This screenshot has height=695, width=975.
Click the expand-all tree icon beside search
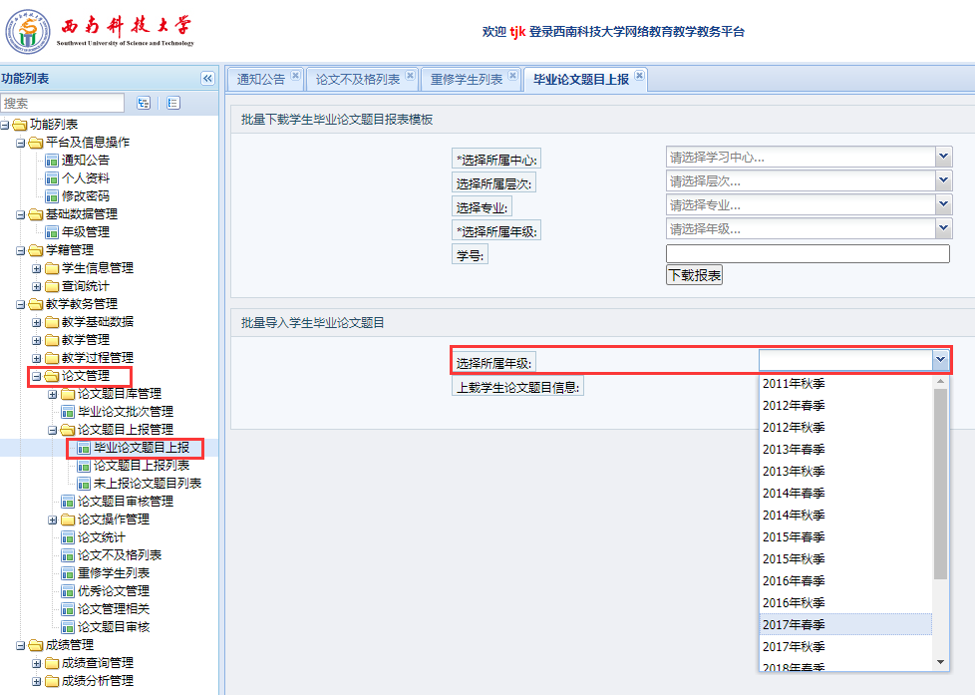point(144,103)
